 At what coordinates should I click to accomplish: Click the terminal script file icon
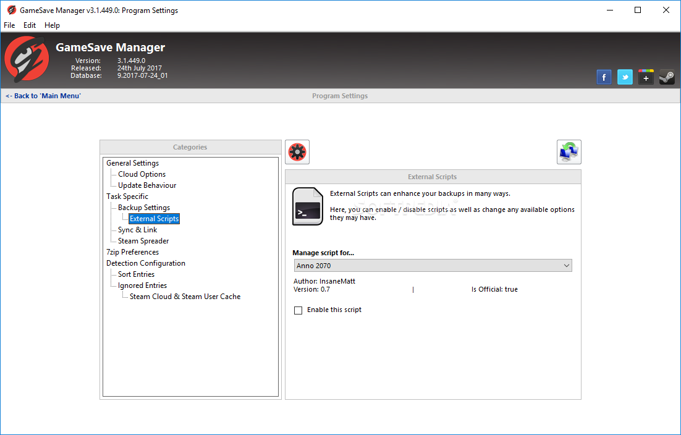[308, 206]
